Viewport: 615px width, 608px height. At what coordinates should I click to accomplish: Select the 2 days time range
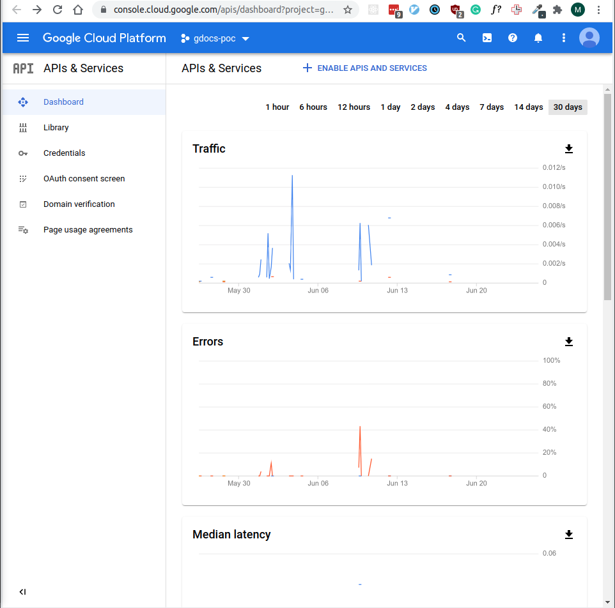click(x=423, y=107)
